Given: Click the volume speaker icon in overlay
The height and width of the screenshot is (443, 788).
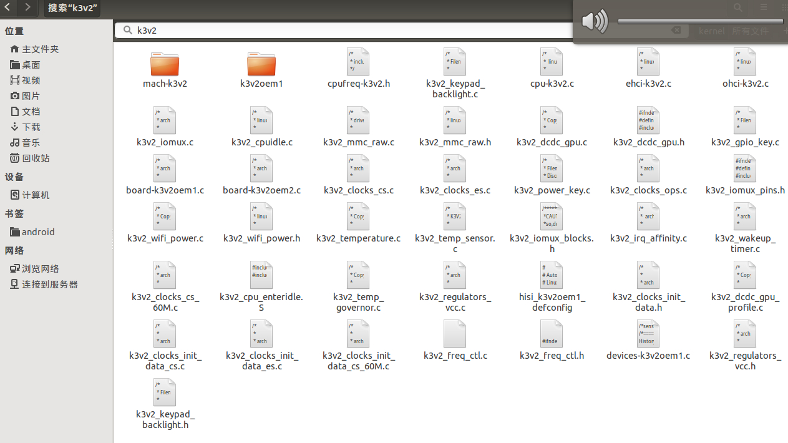Looking at the screenshot, I should coord(594,22).
